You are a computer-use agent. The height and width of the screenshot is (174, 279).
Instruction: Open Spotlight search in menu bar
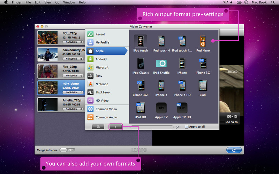point(273,2)
